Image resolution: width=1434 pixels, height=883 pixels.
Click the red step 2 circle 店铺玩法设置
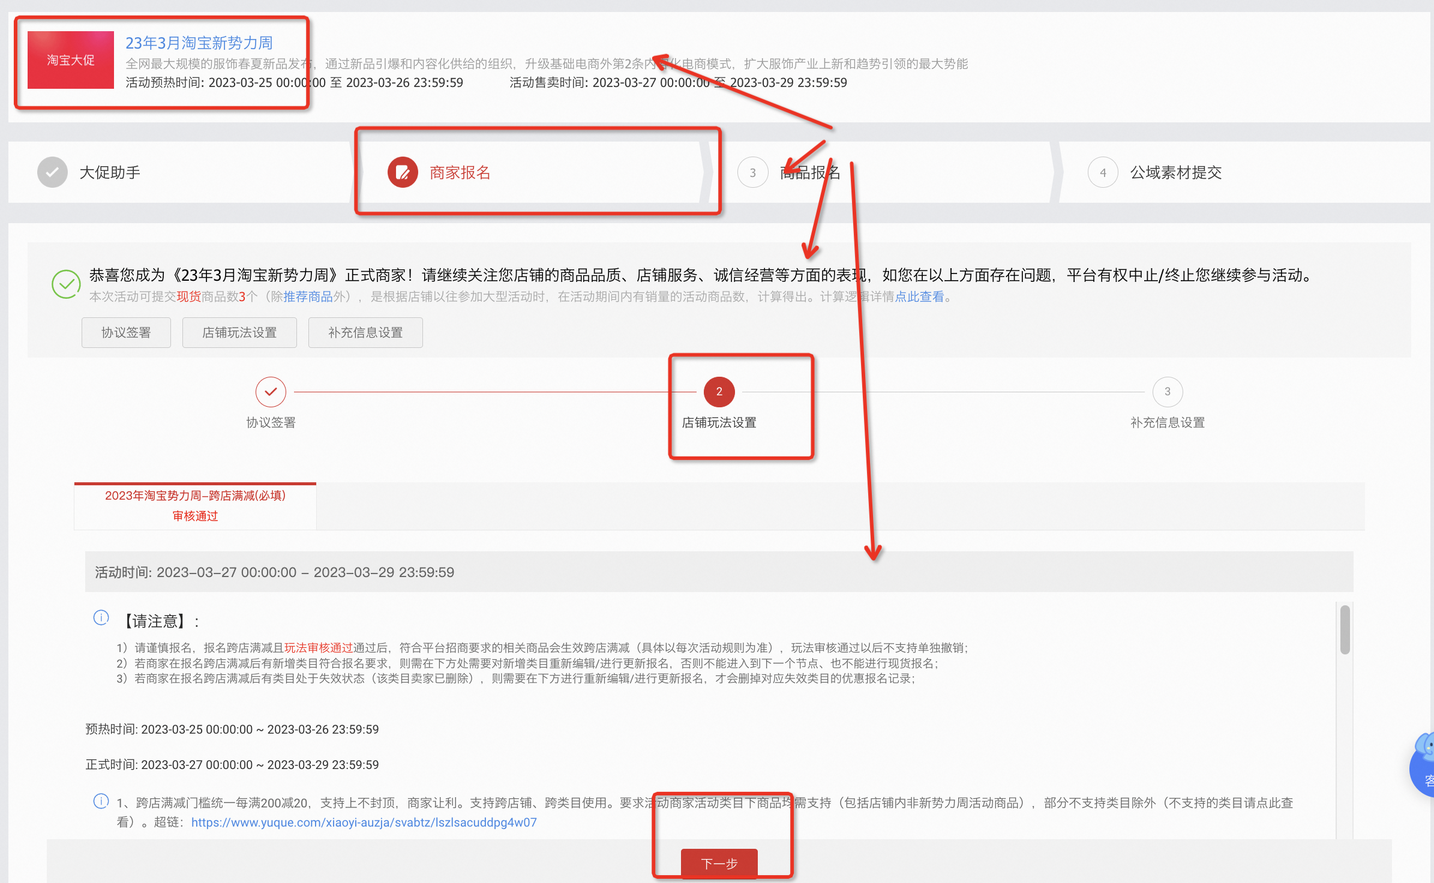(719, 392)
